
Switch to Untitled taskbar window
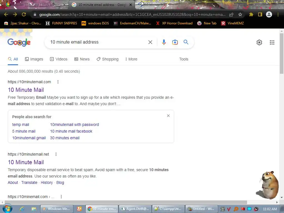click(x=202, y=209)
